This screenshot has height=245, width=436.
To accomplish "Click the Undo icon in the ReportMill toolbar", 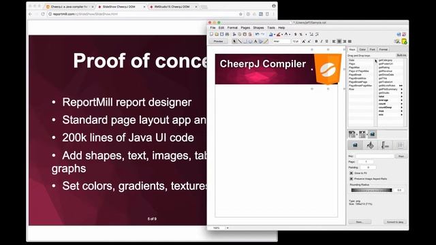I will [258, 34].
